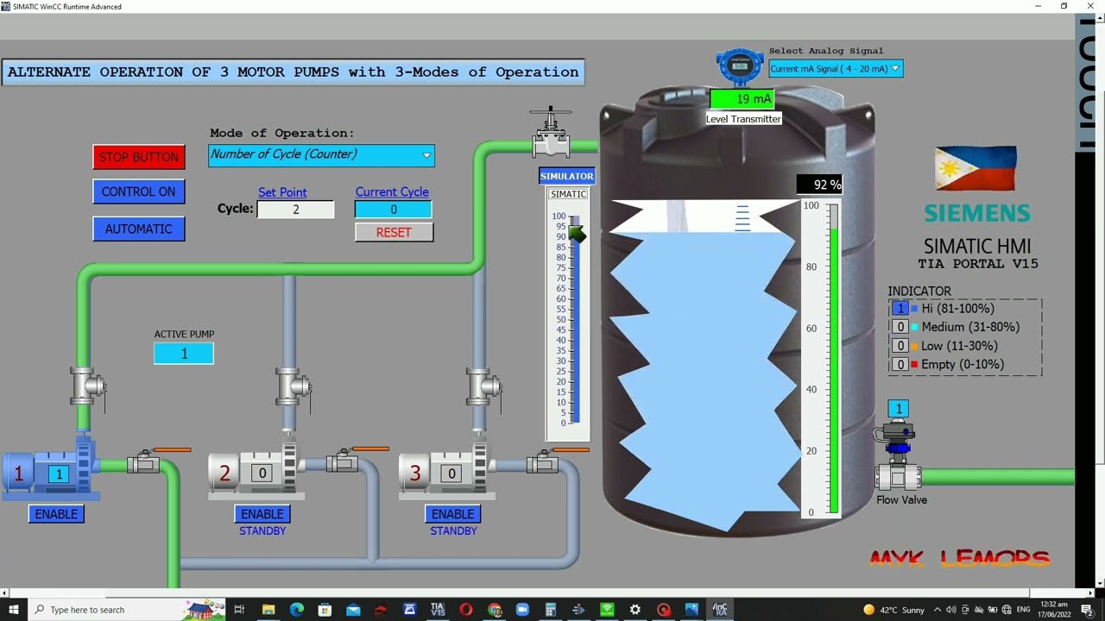Open Zoom from the taskbar
Viewport: 1105px width, 621px height.
pyautogui.click(x=522, y=610)
